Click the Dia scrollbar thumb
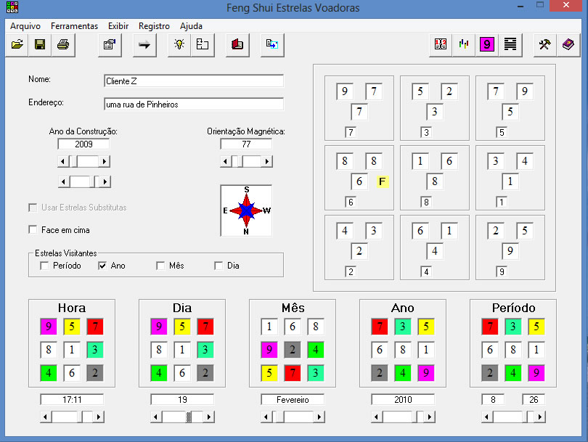Viewport: 588px width, 442px height. 189,417
